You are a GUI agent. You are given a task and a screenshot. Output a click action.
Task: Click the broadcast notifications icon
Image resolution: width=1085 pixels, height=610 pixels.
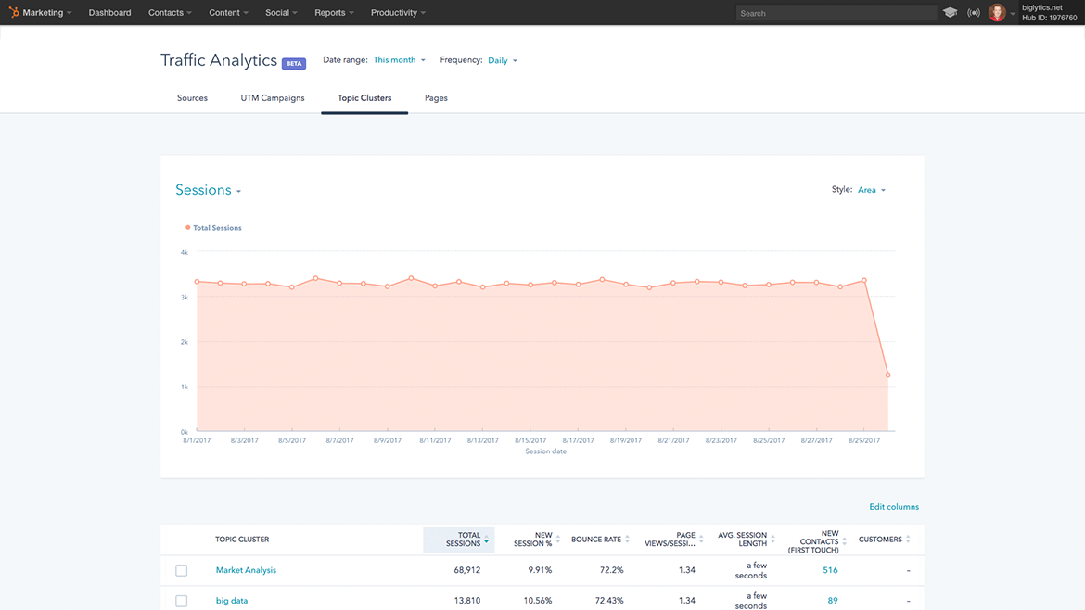coord(973,13)
